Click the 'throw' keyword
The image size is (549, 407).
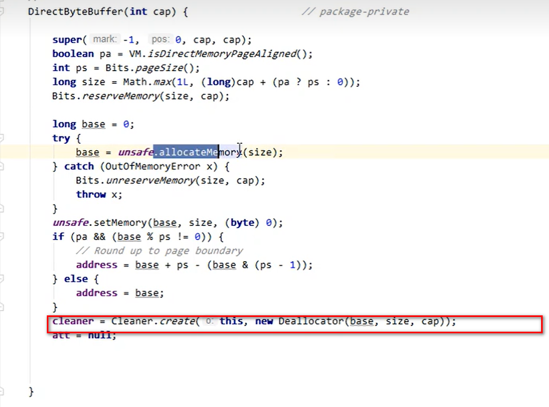91,194
